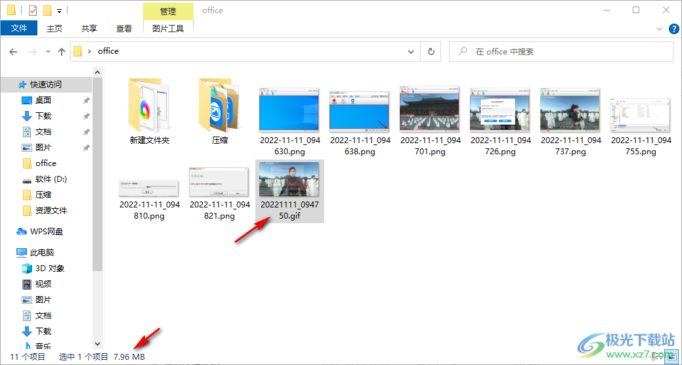The image size is (682, 365).
Task: Open the recent locations dropdown arrow
Action: click(48, 51)
